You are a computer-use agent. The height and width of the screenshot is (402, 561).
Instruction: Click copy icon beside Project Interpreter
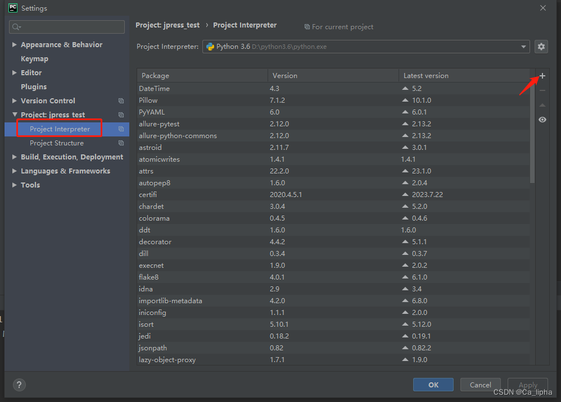pos(121,129)
